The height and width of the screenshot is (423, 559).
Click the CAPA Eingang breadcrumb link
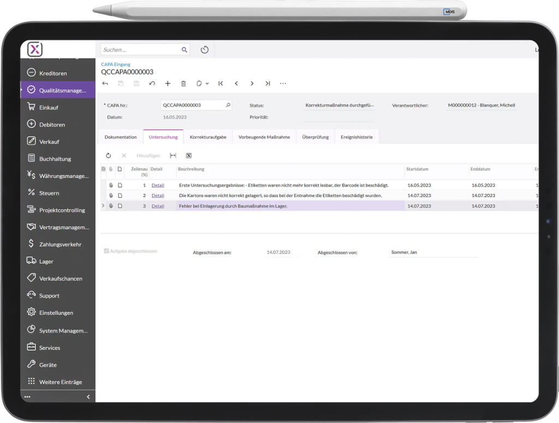click(x=116, y=64)
